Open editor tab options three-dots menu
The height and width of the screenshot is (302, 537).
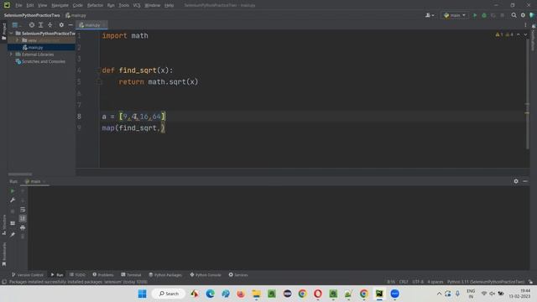coord(525,25)
